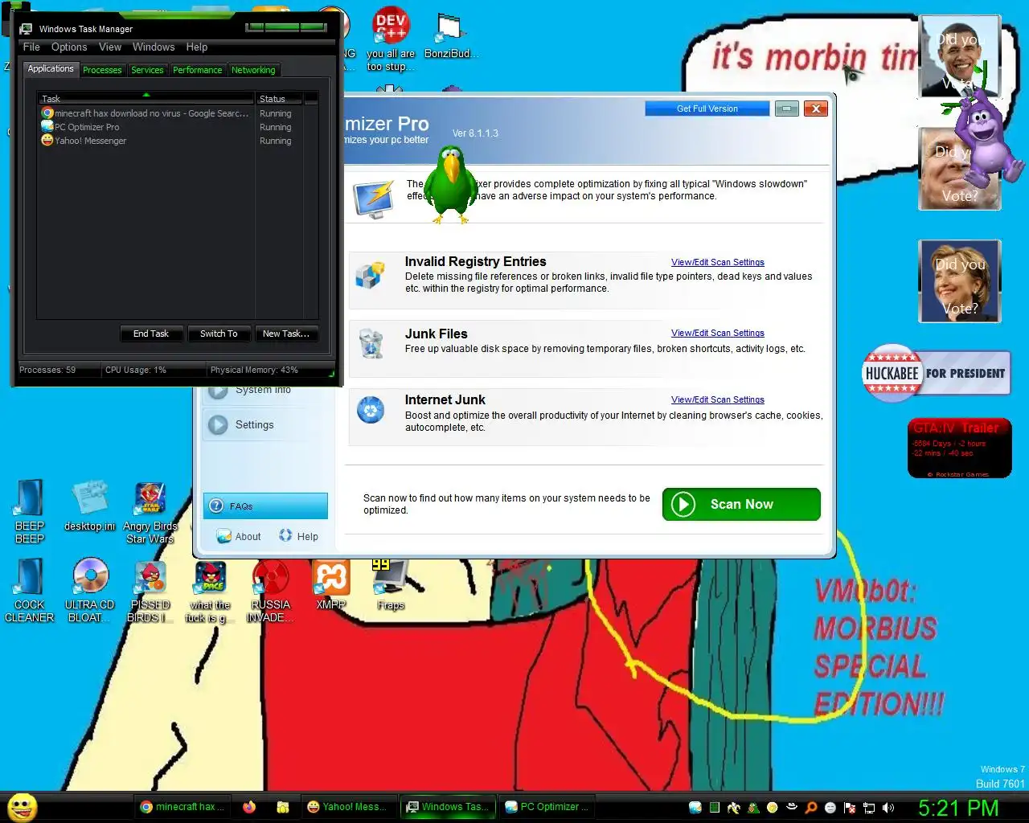Open the BEEP BEEP desktop icon
This screenshot has height=823, width=1029.
tap(30, 511)
